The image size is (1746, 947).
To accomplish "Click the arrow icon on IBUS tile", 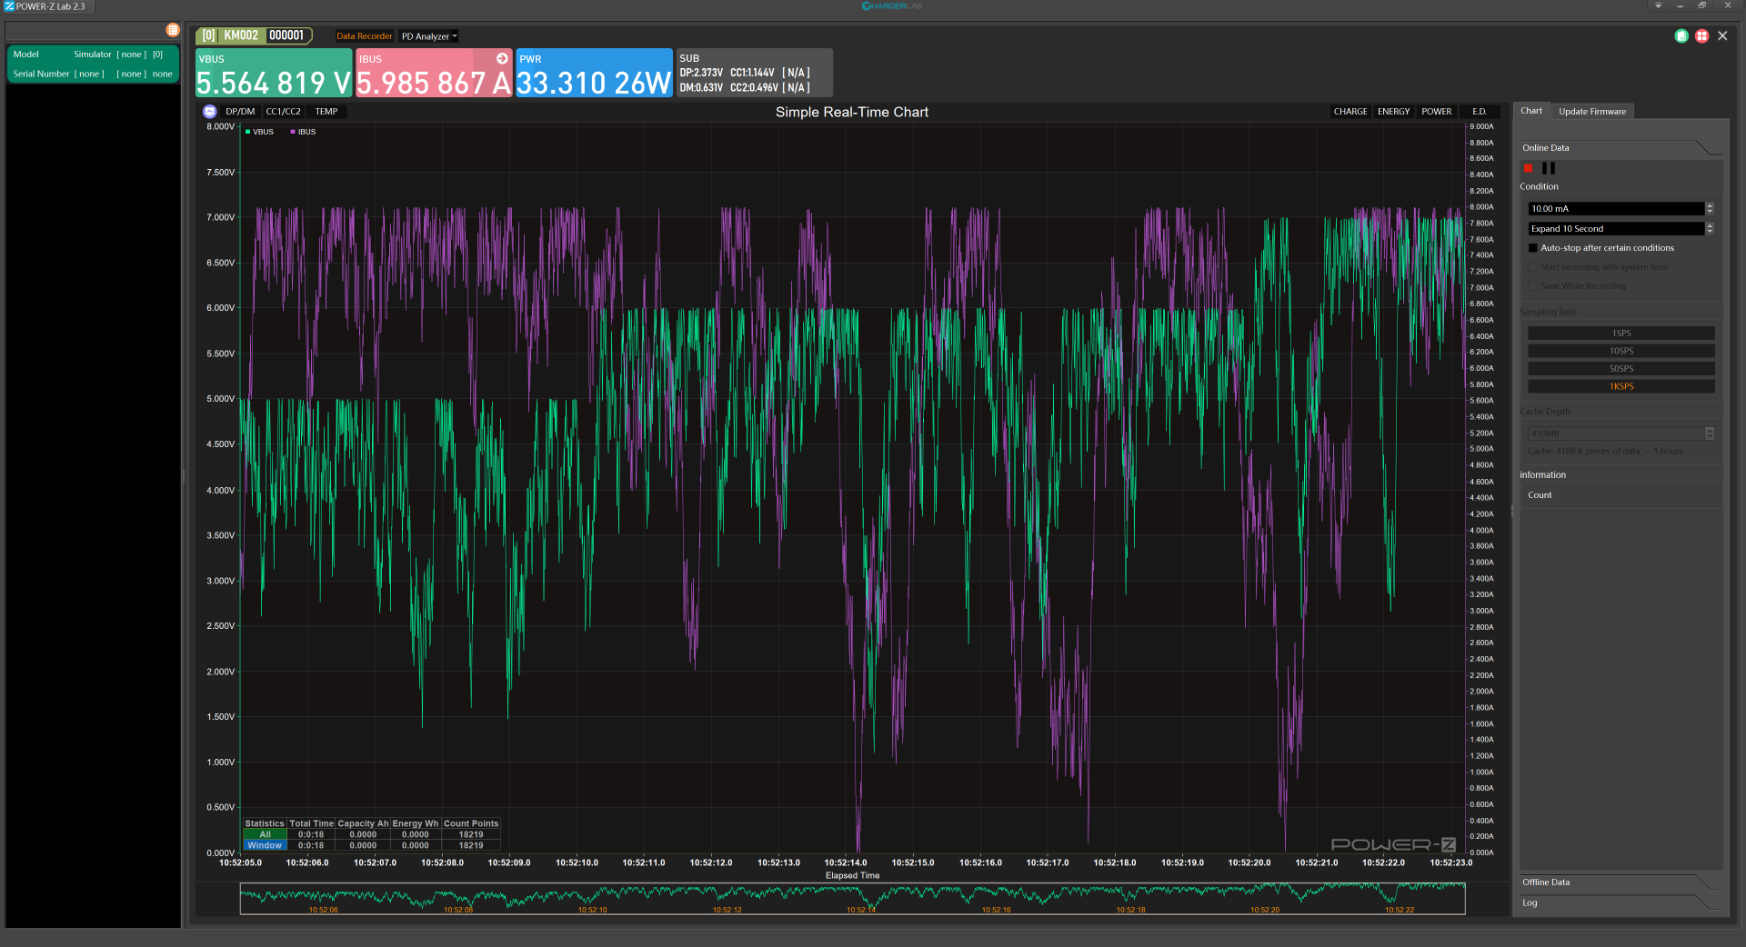I will coord(502,58).
